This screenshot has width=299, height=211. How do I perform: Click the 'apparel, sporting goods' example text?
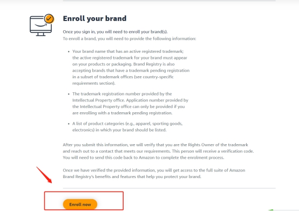[159, 124]
